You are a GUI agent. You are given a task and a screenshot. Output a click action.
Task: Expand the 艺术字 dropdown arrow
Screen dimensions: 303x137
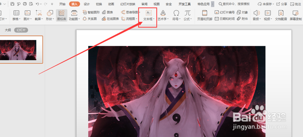[168, 19]
